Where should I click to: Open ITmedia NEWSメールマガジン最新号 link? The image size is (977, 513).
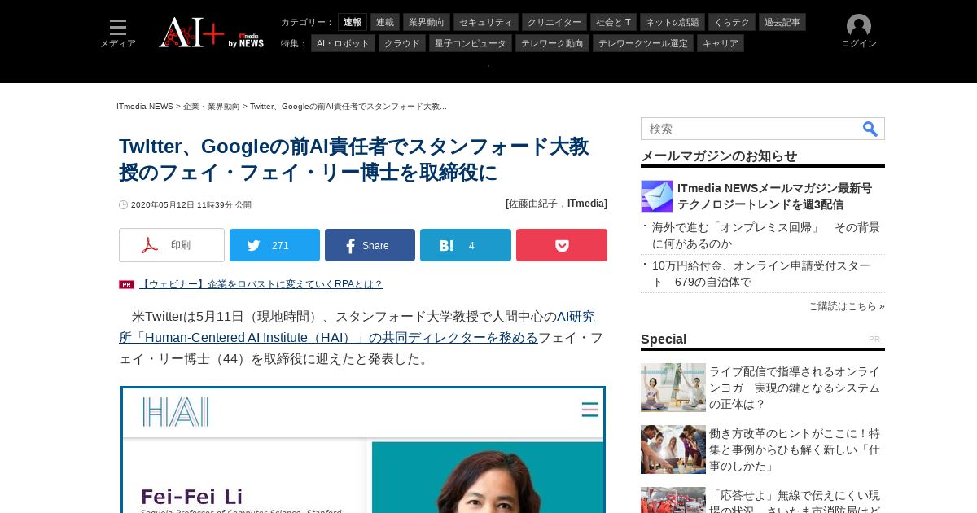point(774,196)
